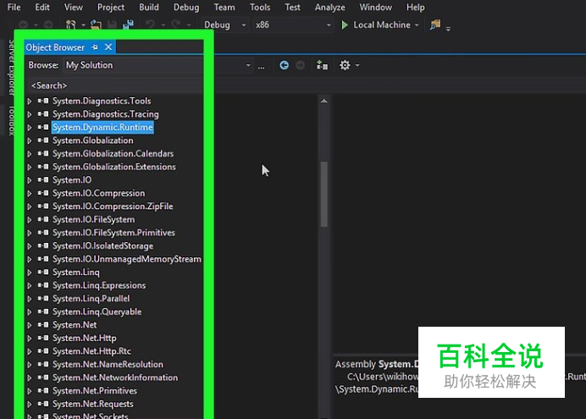586x419 pixels.
Task: Open the Tools menu
Action: (x=260, y=7)
